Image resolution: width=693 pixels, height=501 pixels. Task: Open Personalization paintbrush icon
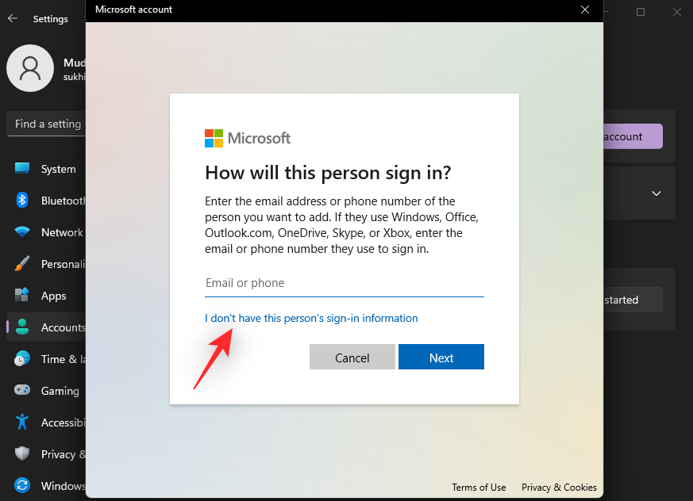click(x=21, y=263)
